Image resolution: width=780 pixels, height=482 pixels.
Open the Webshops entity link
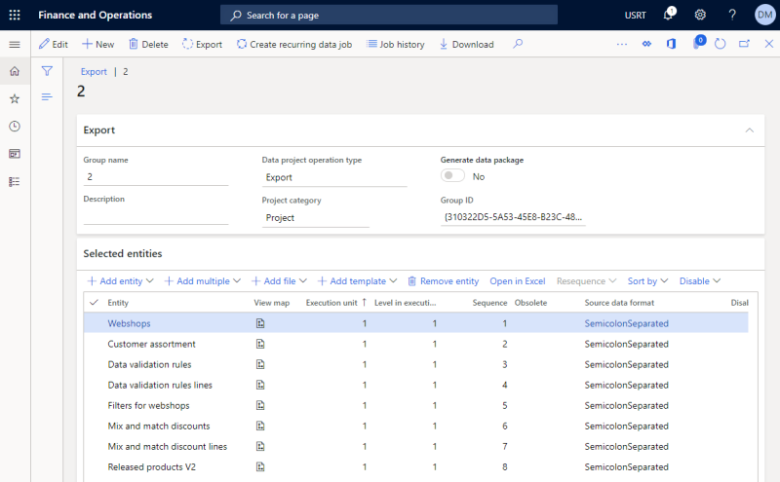(x=129, y=323)
